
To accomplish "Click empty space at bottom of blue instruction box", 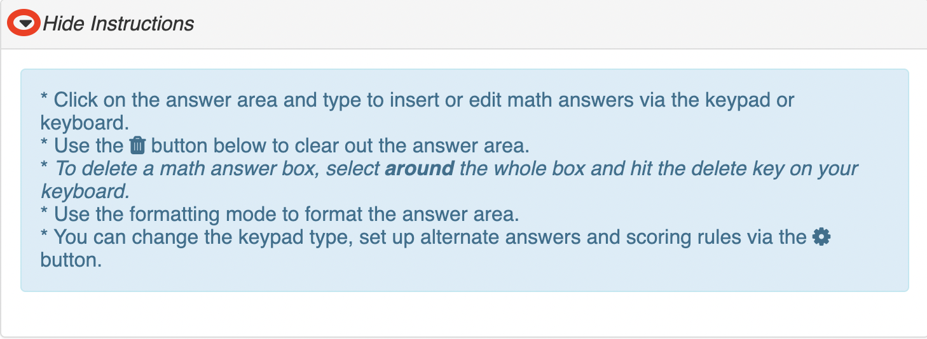I will click(464, 279).
